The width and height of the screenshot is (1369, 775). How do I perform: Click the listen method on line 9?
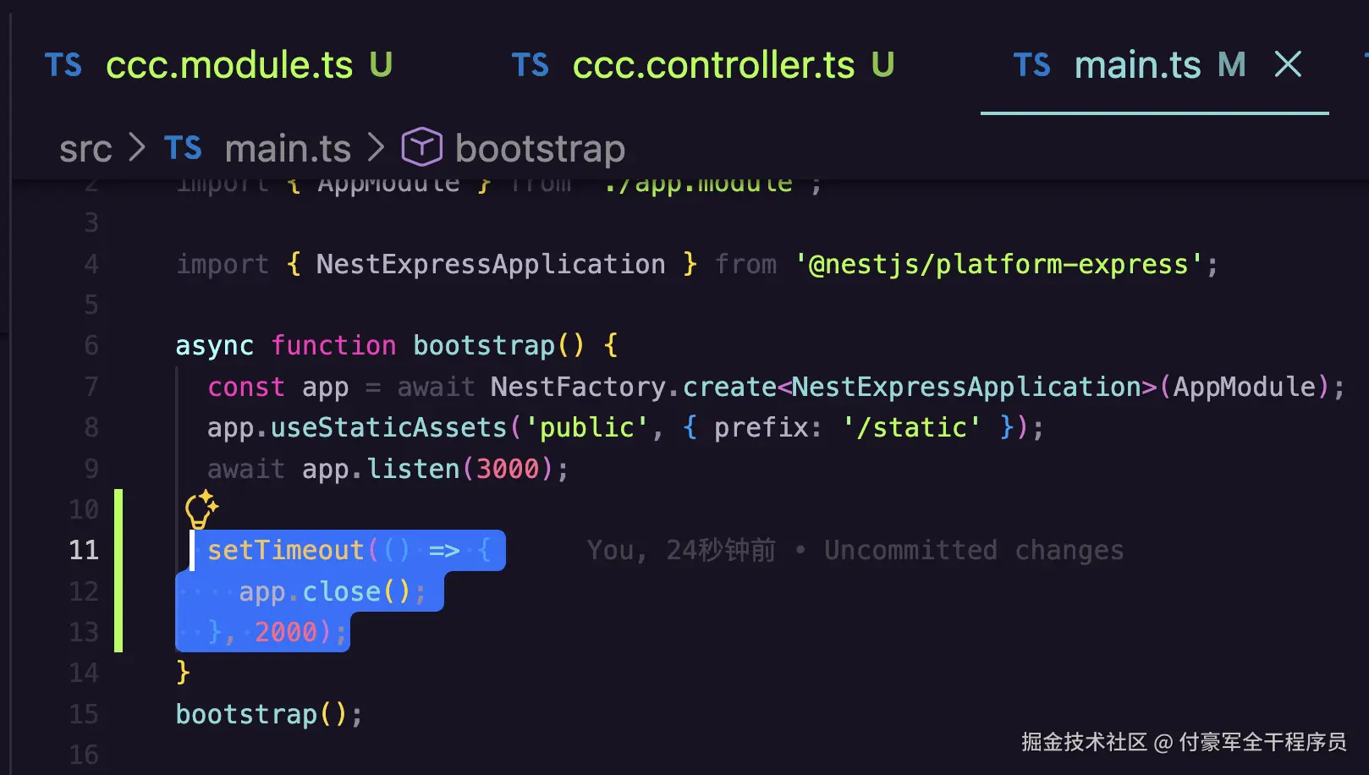[x=413, y=469]
